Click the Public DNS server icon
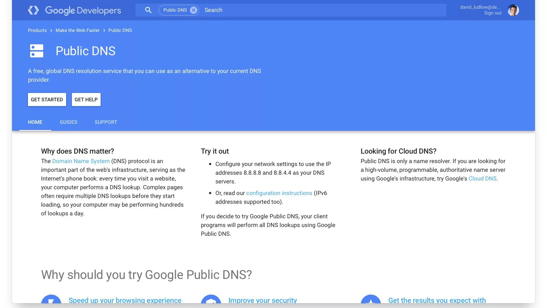Viewport: 547px width, 308px height. (x=37, y=51)
